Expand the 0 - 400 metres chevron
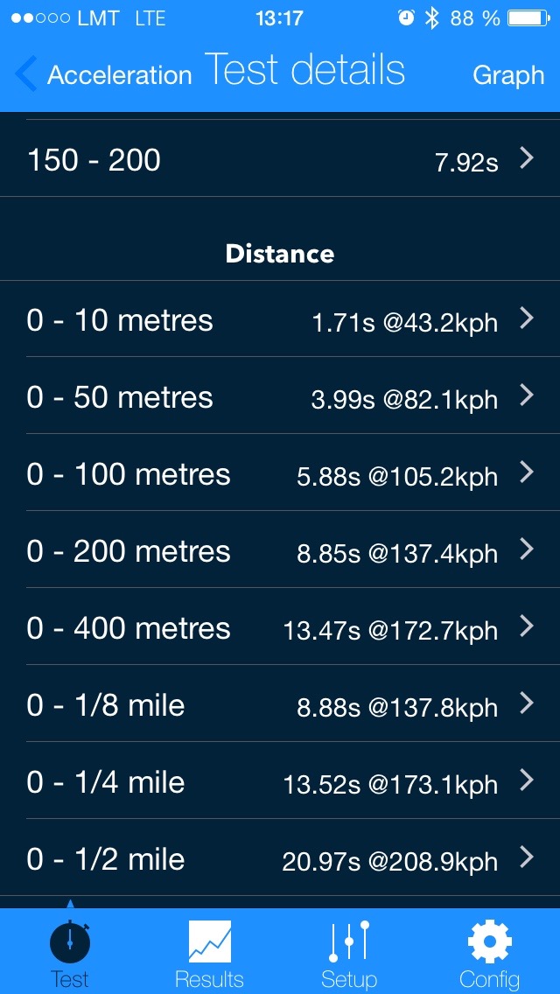This screenshot has height=994, width=560. (526, 627)
